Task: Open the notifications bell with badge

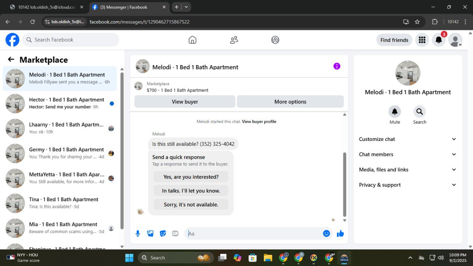Action: pos(439,40)
